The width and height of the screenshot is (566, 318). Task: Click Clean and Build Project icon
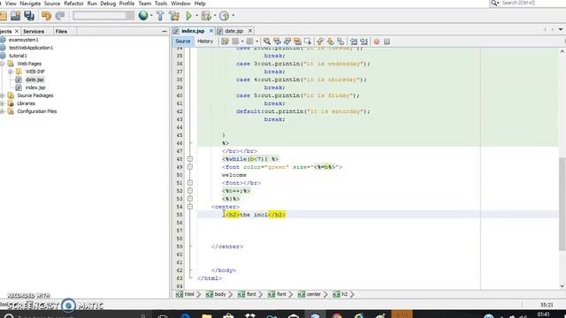pos(174,16)
